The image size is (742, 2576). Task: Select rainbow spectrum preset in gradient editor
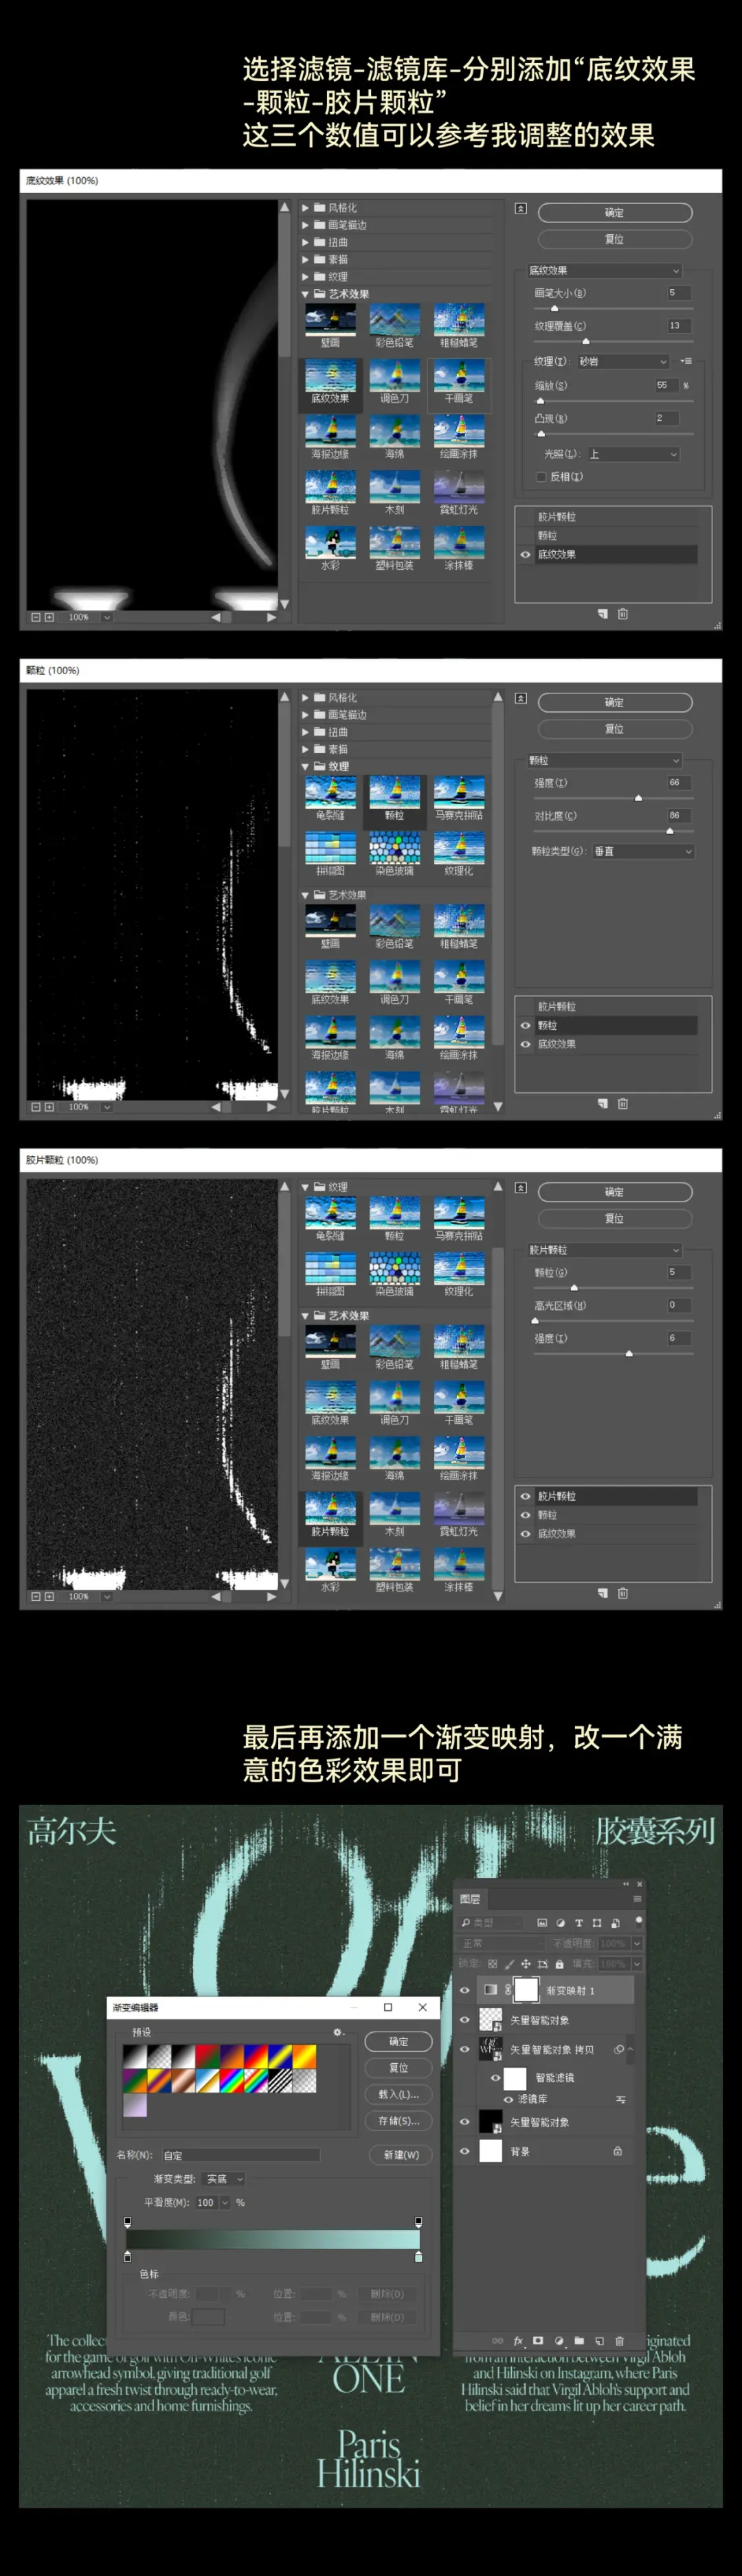point(234,2080)
